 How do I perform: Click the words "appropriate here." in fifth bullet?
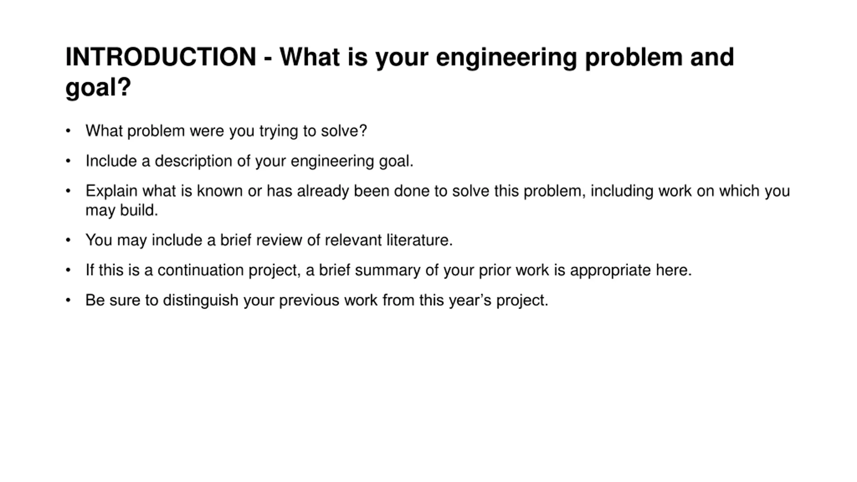coord(631,271)
